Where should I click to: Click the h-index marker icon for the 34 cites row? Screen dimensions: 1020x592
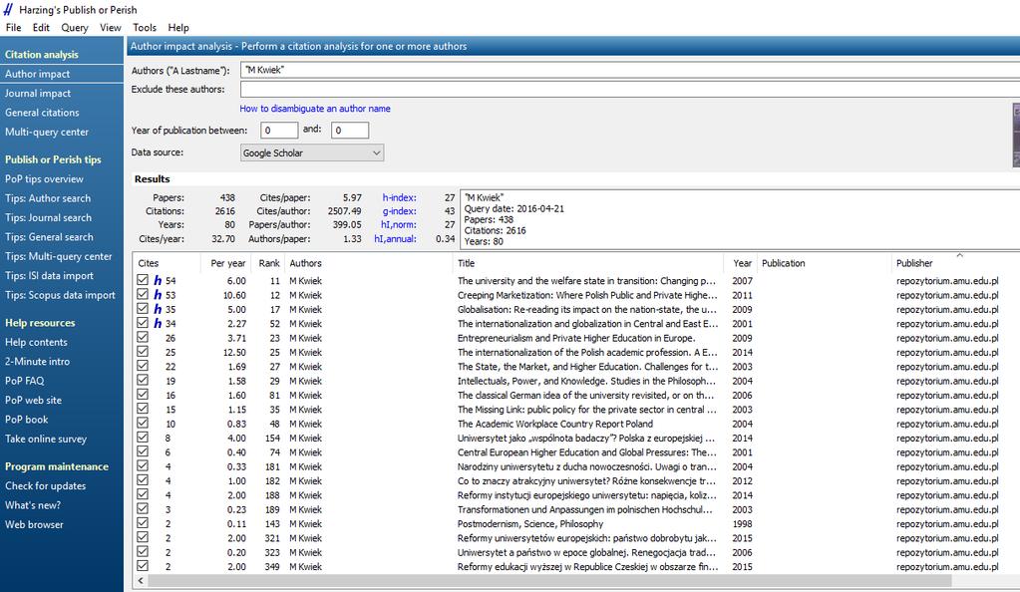click(158, 323)
